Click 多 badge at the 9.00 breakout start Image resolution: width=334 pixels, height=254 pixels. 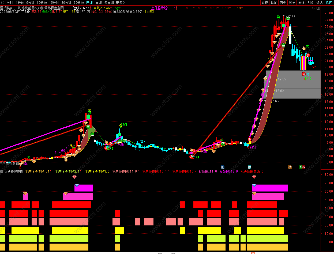click(250, 139)
